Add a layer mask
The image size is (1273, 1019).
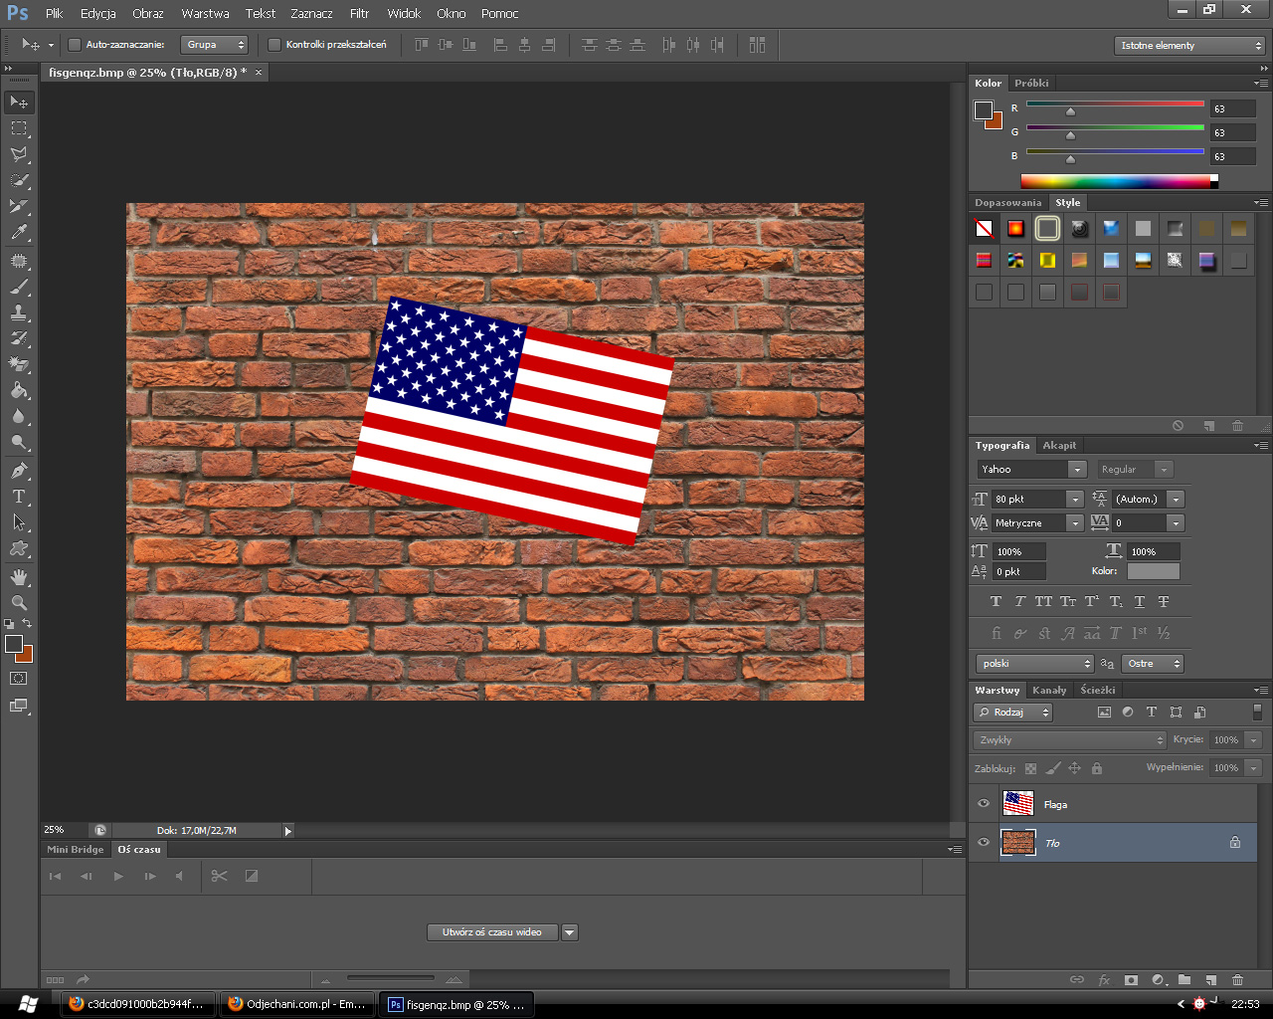pyautogui.click(x=1131, y=980)
